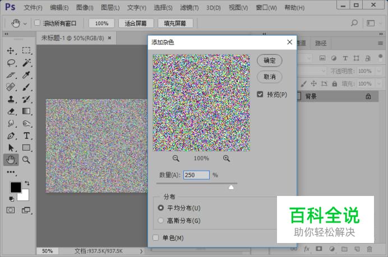Zoom out the noise preview

[x=176, y=158]
